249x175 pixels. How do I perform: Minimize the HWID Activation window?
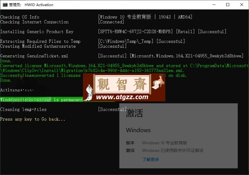tap(214, 5)
